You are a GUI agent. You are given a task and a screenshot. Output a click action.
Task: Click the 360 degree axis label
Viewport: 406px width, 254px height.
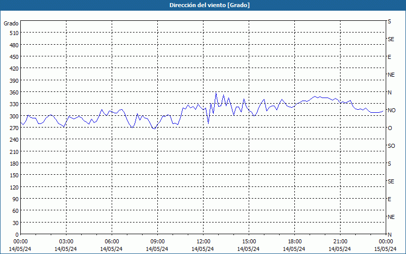coord(14,92)
